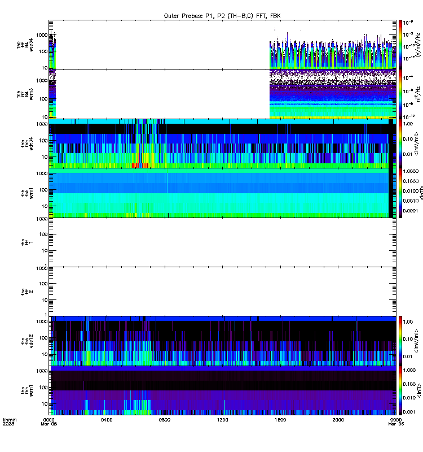423x452 pixels.
Task: Click the '<|mV/m|>' units label beside thb fbk edc34
Action: point(416,144)
